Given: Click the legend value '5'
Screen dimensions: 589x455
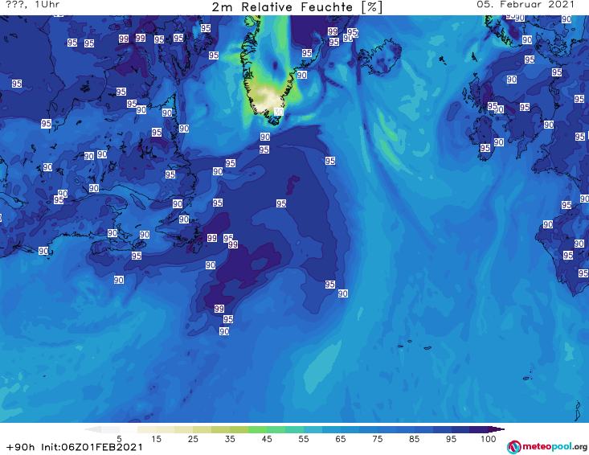Looking at the screenshot, I should coord(119,439).
